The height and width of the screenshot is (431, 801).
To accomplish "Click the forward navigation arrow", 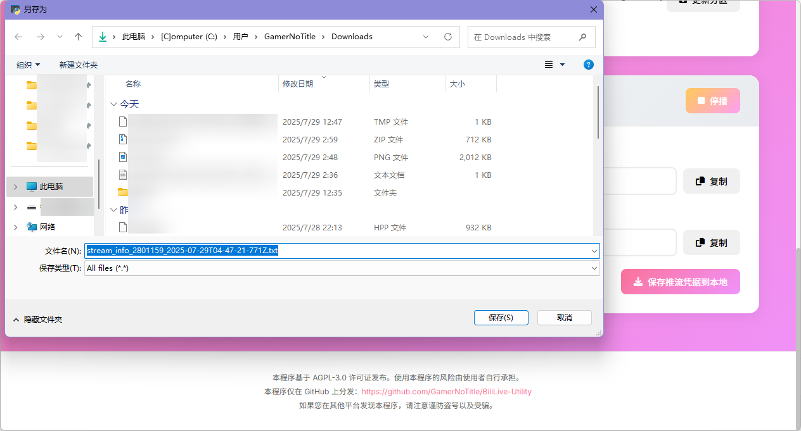I will 40,37.
